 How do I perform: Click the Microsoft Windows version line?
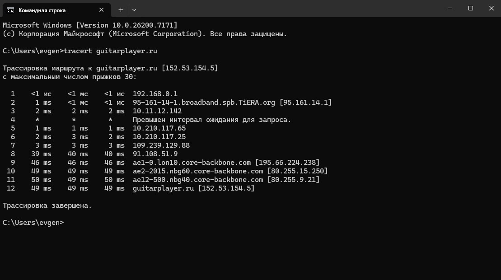tap(90, 25)
